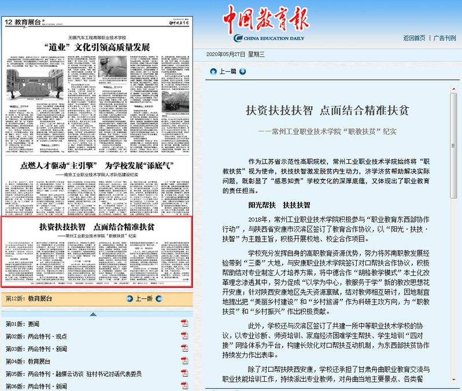The height and width of the screenshot is (391, 462).
Task: Open 第02版：两会特刊·观点 edition
Action: point(36,337)
